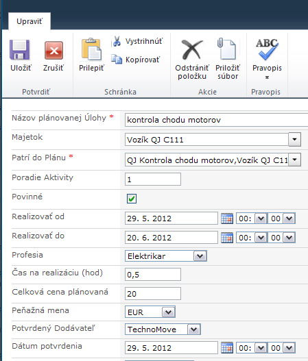This screenshot has height=361, width=308.
Task: Toggle the Povinné checkbox
Action: [x=132, y=199]
